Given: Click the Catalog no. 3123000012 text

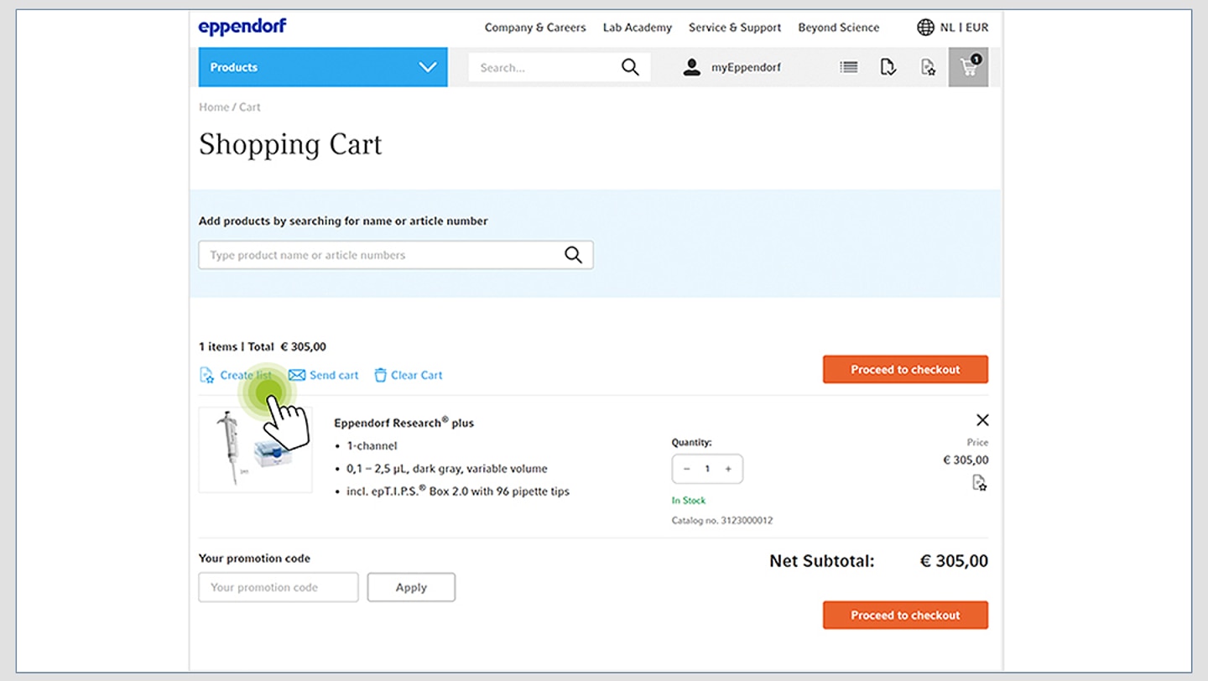Looking at the screenshot, I should (x=722, y=521).
